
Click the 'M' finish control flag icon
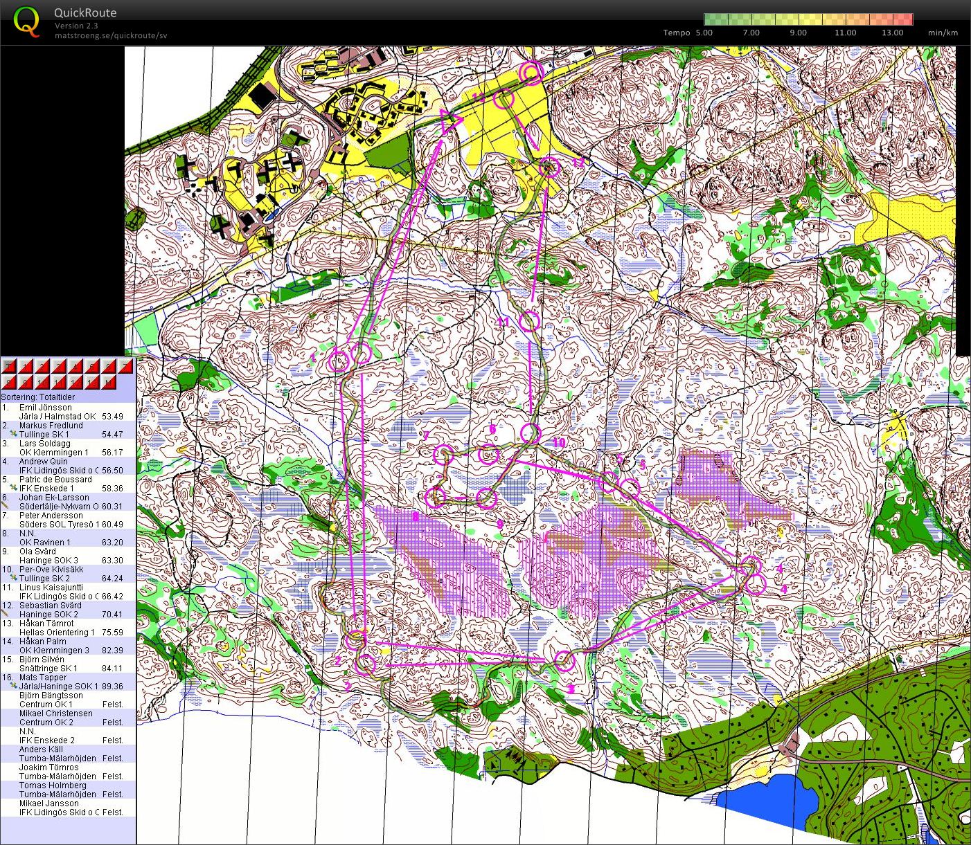pos(109,382)
